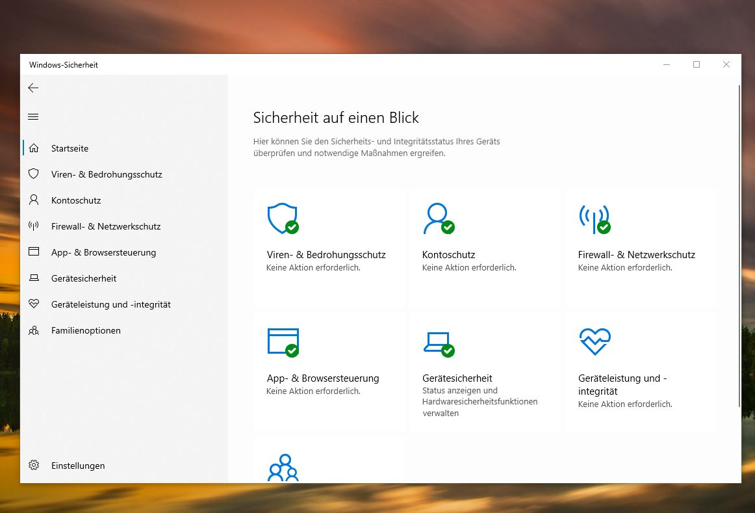The image size is (755, 513).
Task: Select Familienoptionen sidebar label
Action: point(86,330)
